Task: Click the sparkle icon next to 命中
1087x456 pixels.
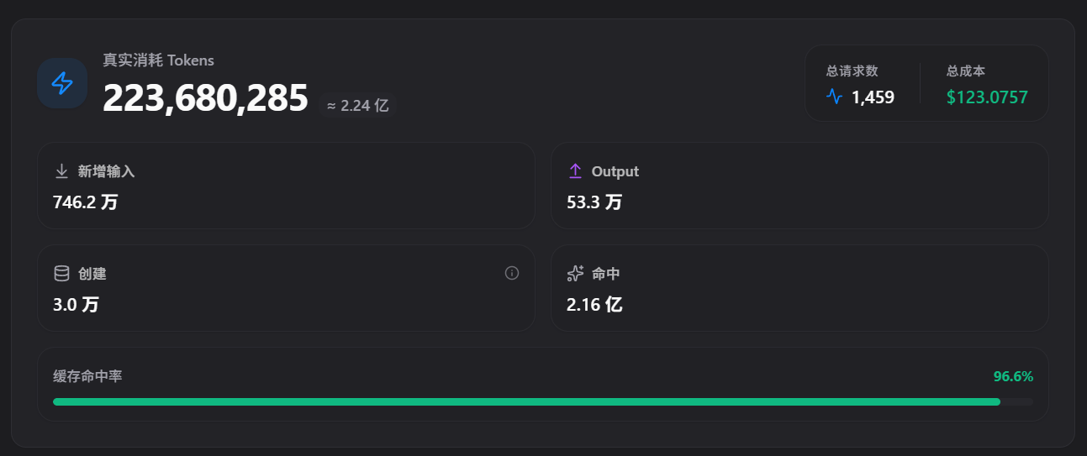Action: click(575, 274)
